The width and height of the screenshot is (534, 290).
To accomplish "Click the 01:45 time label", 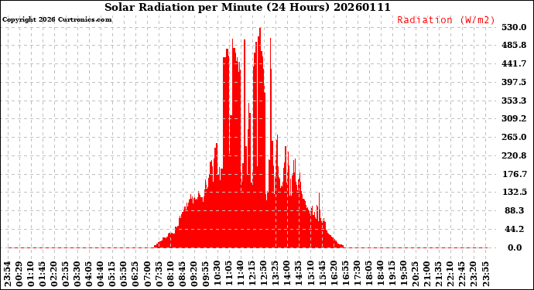I will click(43, 275).
